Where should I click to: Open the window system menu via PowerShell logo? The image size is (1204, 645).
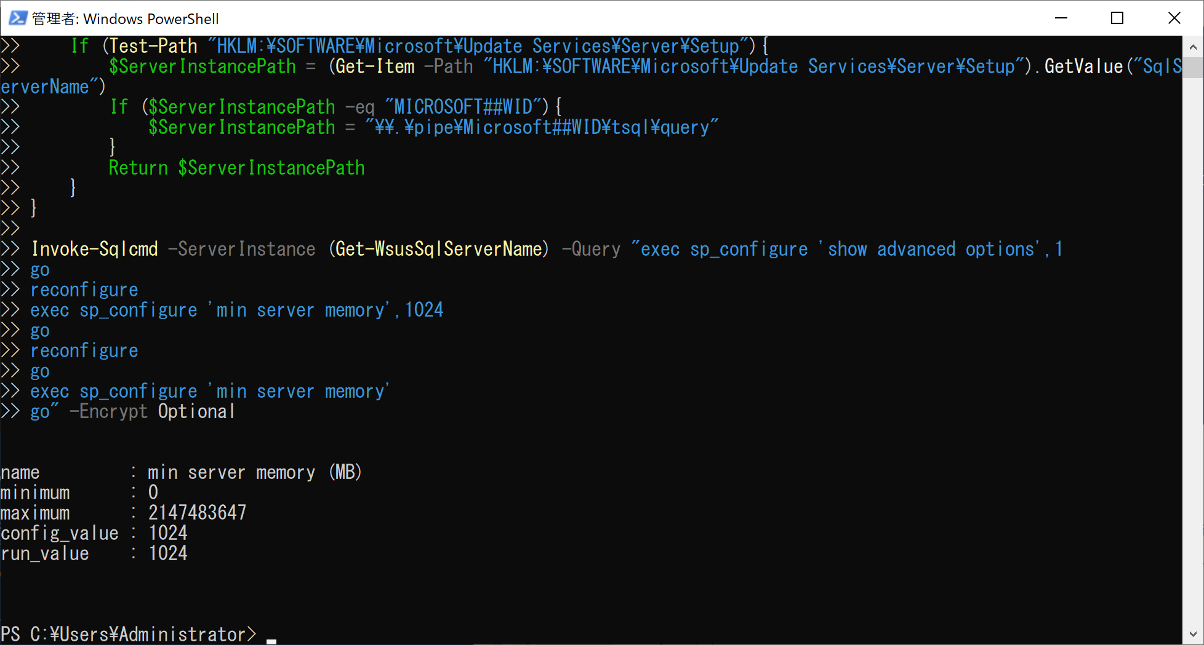point(17,18)
